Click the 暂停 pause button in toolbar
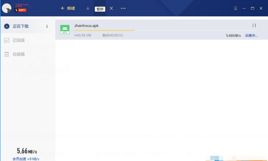 100,9
